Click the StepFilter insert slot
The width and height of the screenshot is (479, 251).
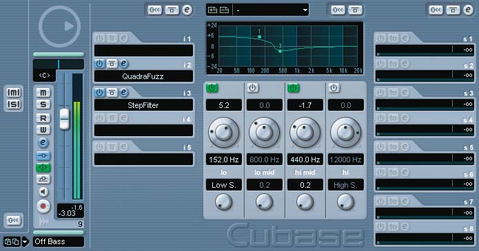pyautogui.click(x=143, y=105)
